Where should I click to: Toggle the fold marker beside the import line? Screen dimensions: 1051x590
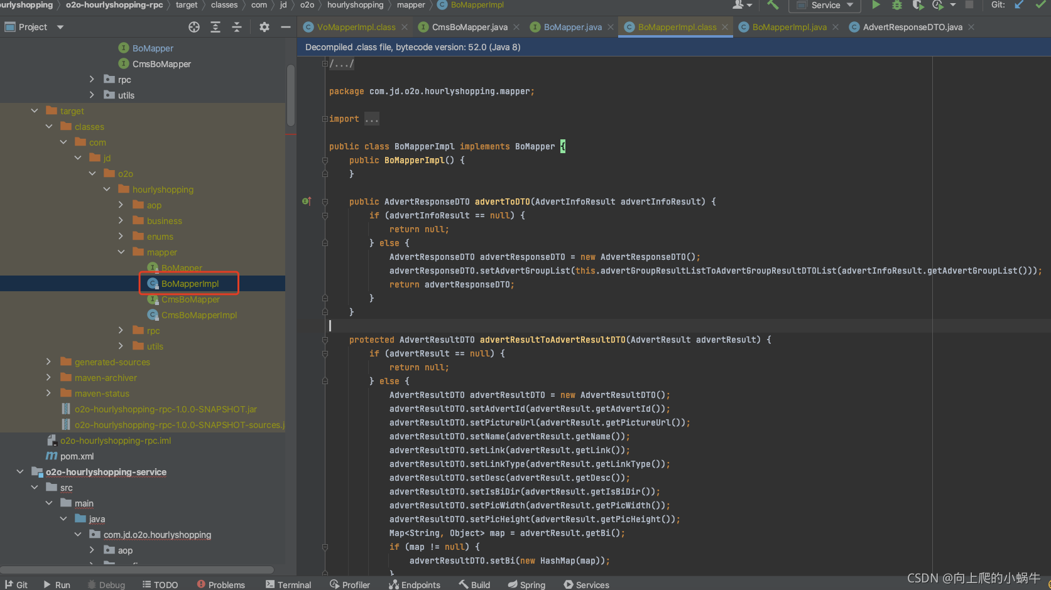(x=325, y=119)
